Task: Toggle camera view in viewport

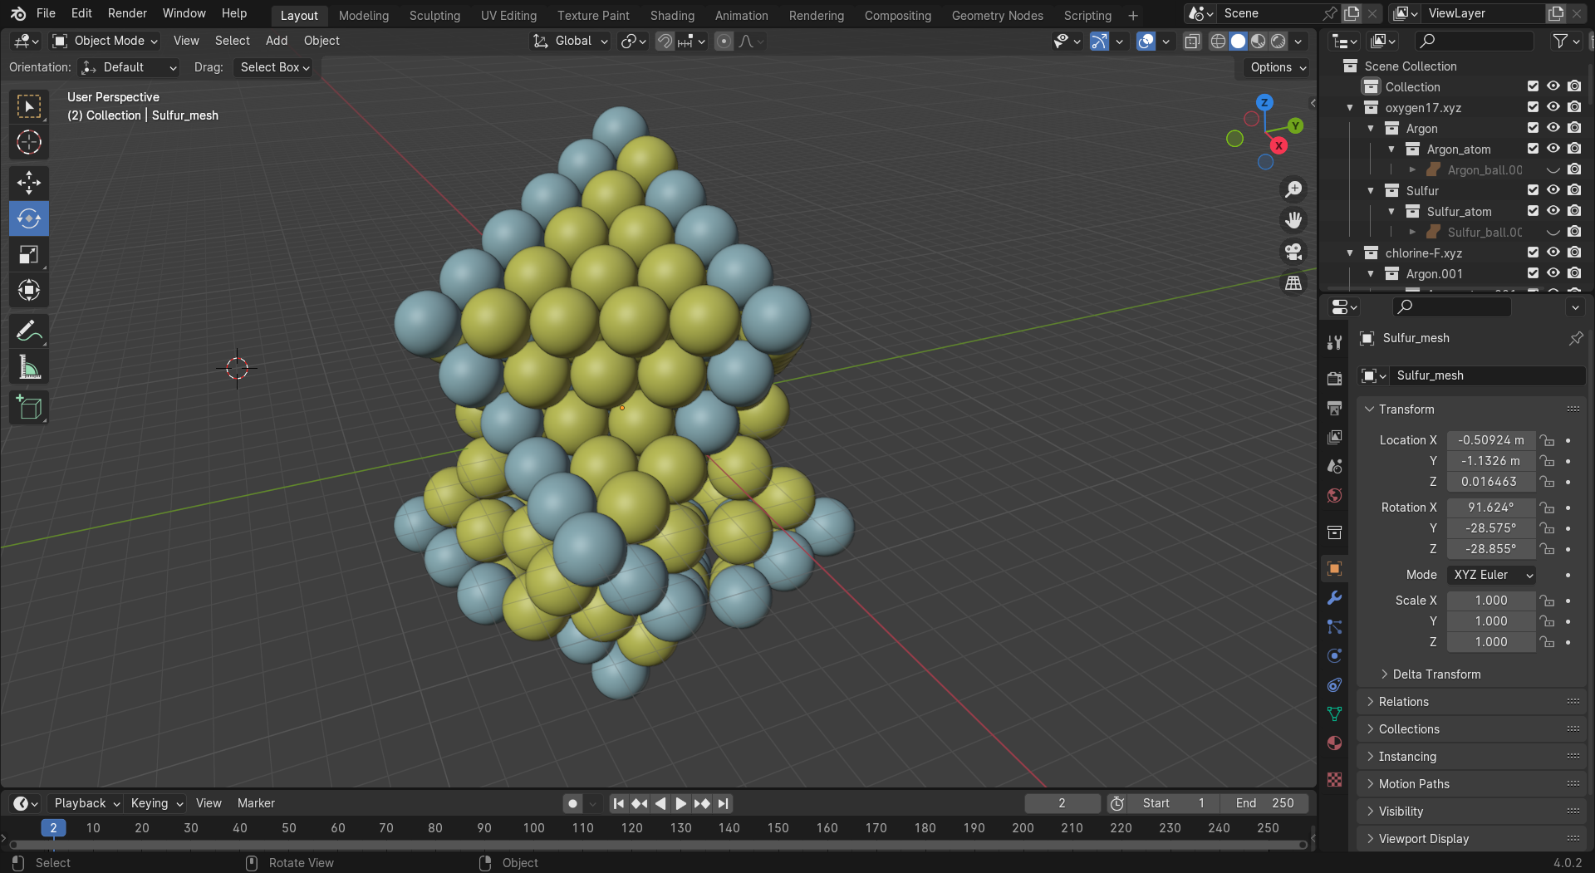Action: pyautogui.click(x=1293, y=252)
